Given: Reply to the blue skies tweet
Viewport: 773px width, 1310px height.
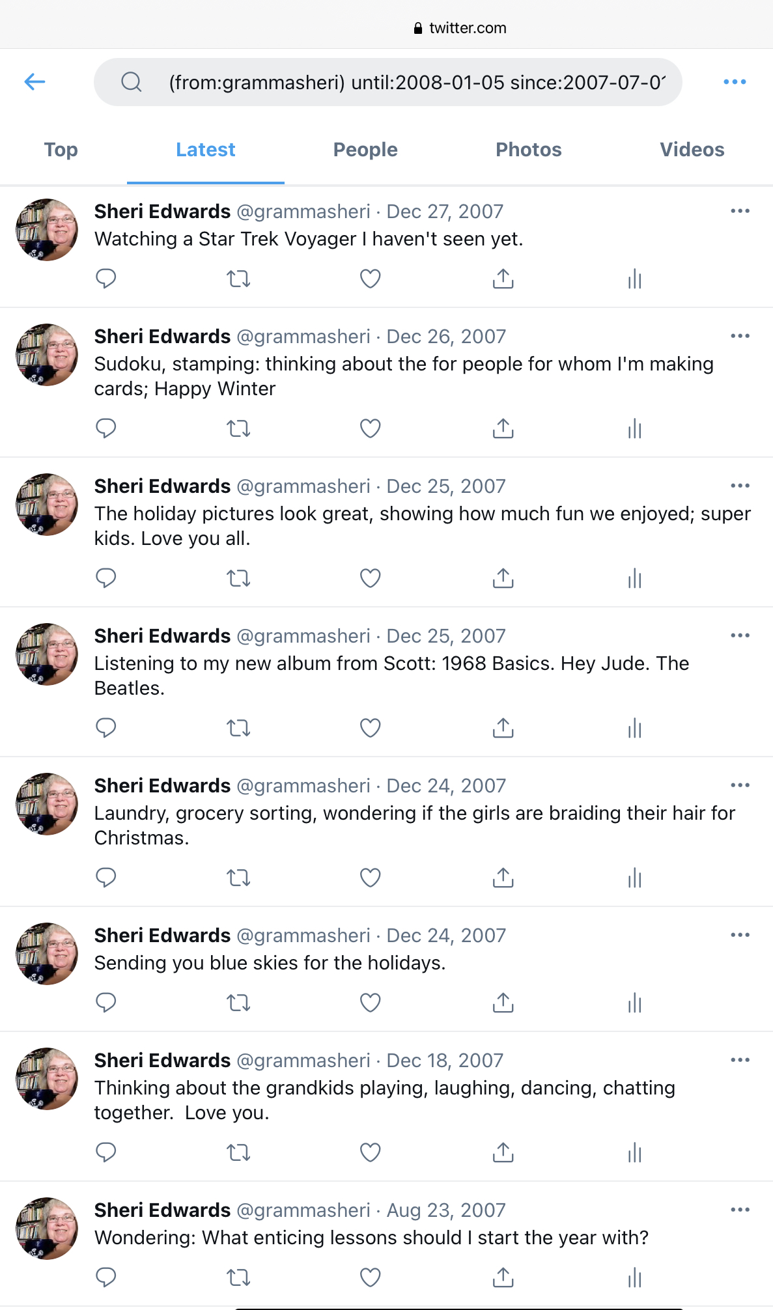Looking at the screenshot, I should coord(105,1003).
